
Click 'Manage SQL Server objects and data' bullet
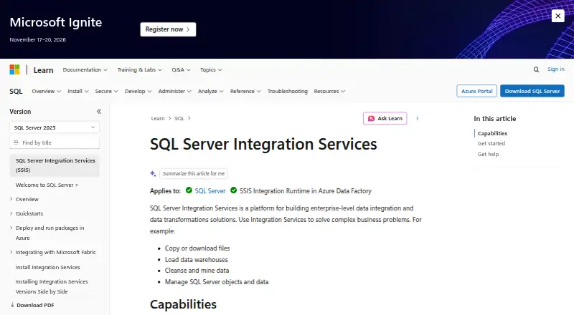pyautogui.click(x=217, y=282)
